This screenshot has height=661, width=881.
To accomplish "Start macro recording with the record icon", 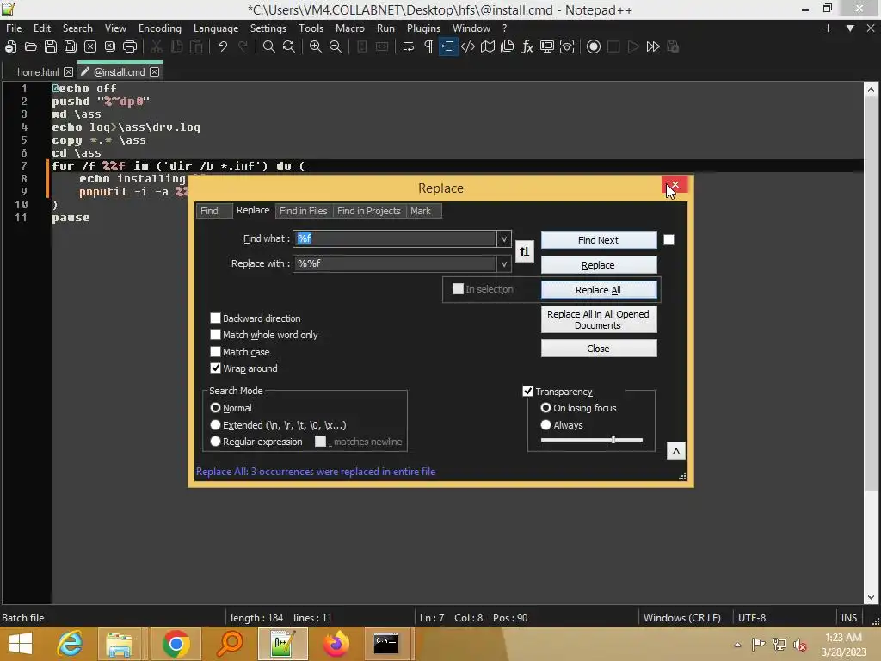I will (594, 46).
